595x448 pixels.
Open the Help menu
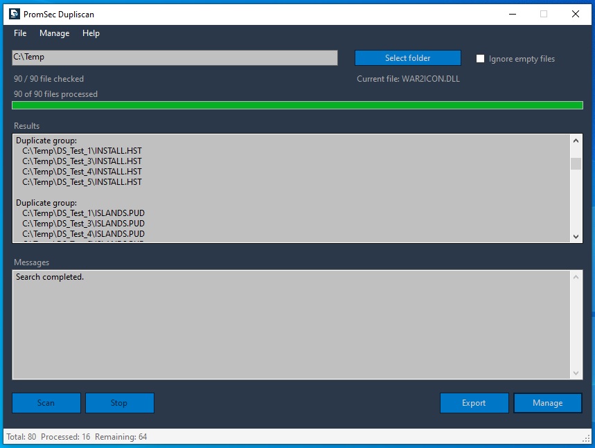pos(91,33)
